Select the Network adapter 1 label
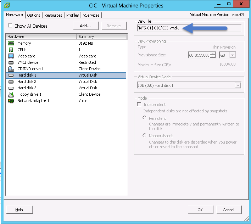Viewport: 251px width, 224px height. [33, 101]
